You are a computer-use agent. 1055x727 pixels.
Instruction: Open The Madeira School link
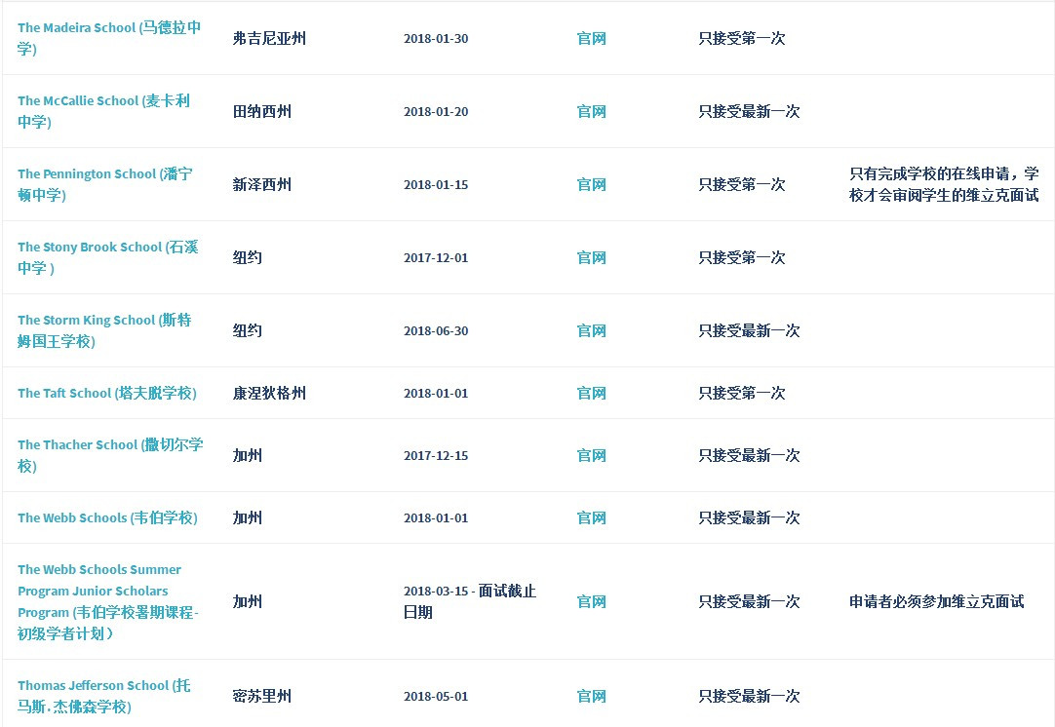(x=109, y=38)
